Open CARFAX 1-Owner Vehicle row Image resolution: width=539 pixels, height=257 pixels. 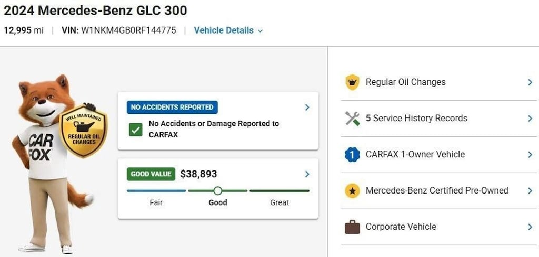[437, 155]
